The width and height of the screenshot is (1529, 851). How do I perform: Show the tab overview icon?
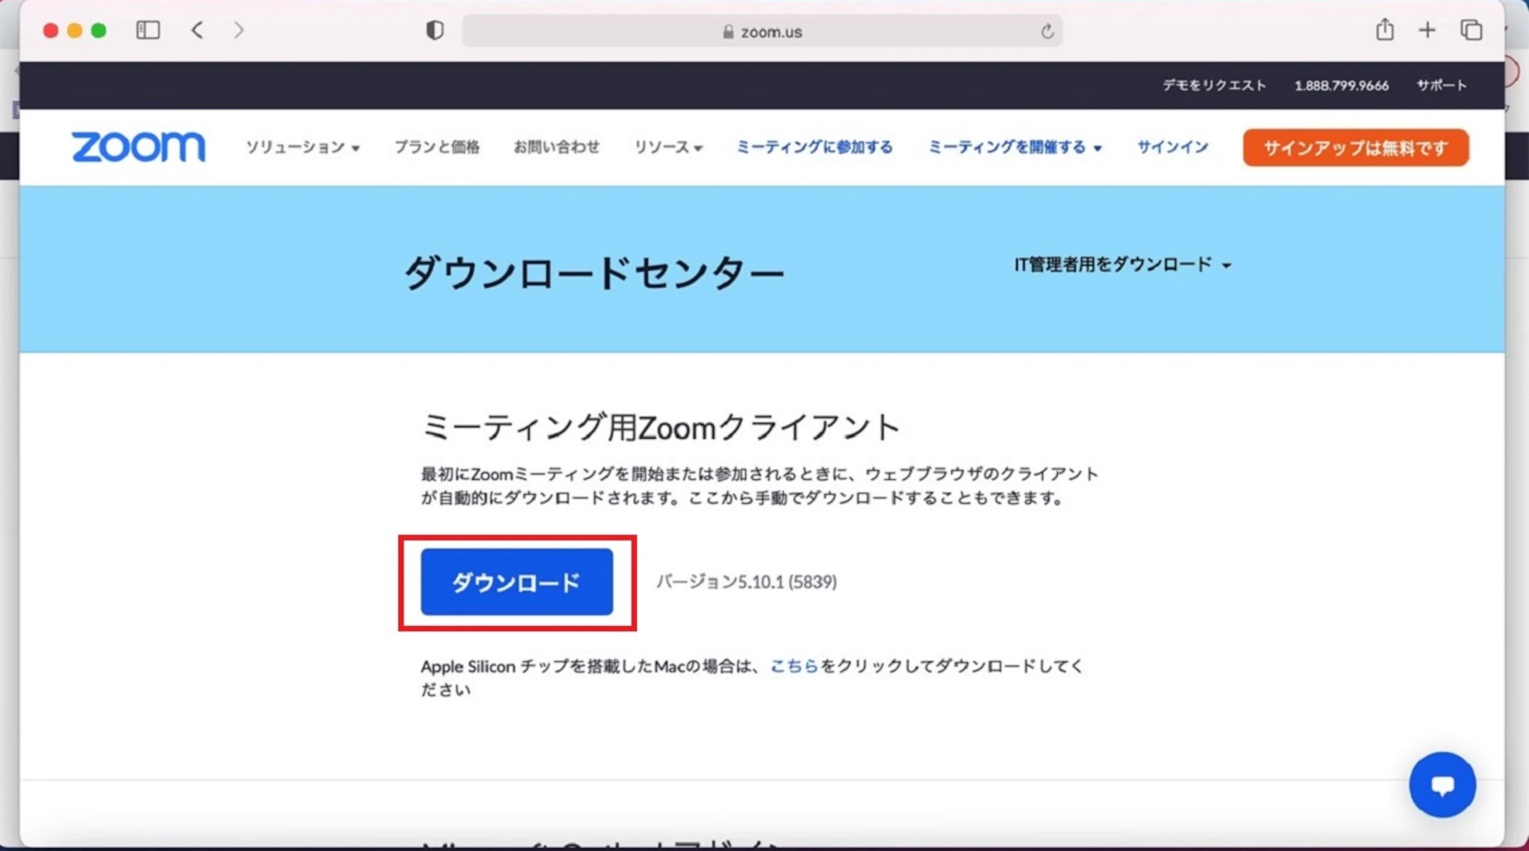(1471, 30)
